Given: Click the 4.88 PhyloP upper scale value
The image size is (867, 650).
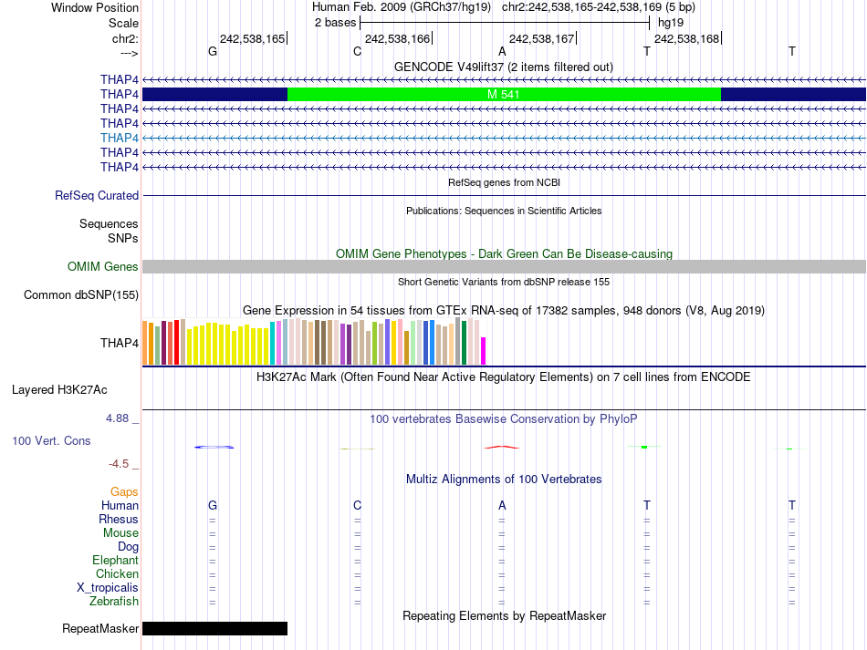Looking at the screenshot, I should click(117, 418).
